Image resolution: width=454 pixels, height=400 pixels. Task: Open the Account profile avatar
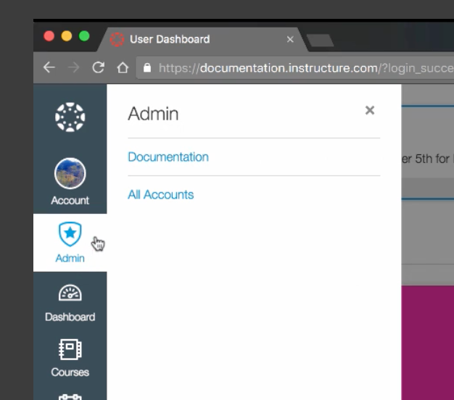pos(70,174)
